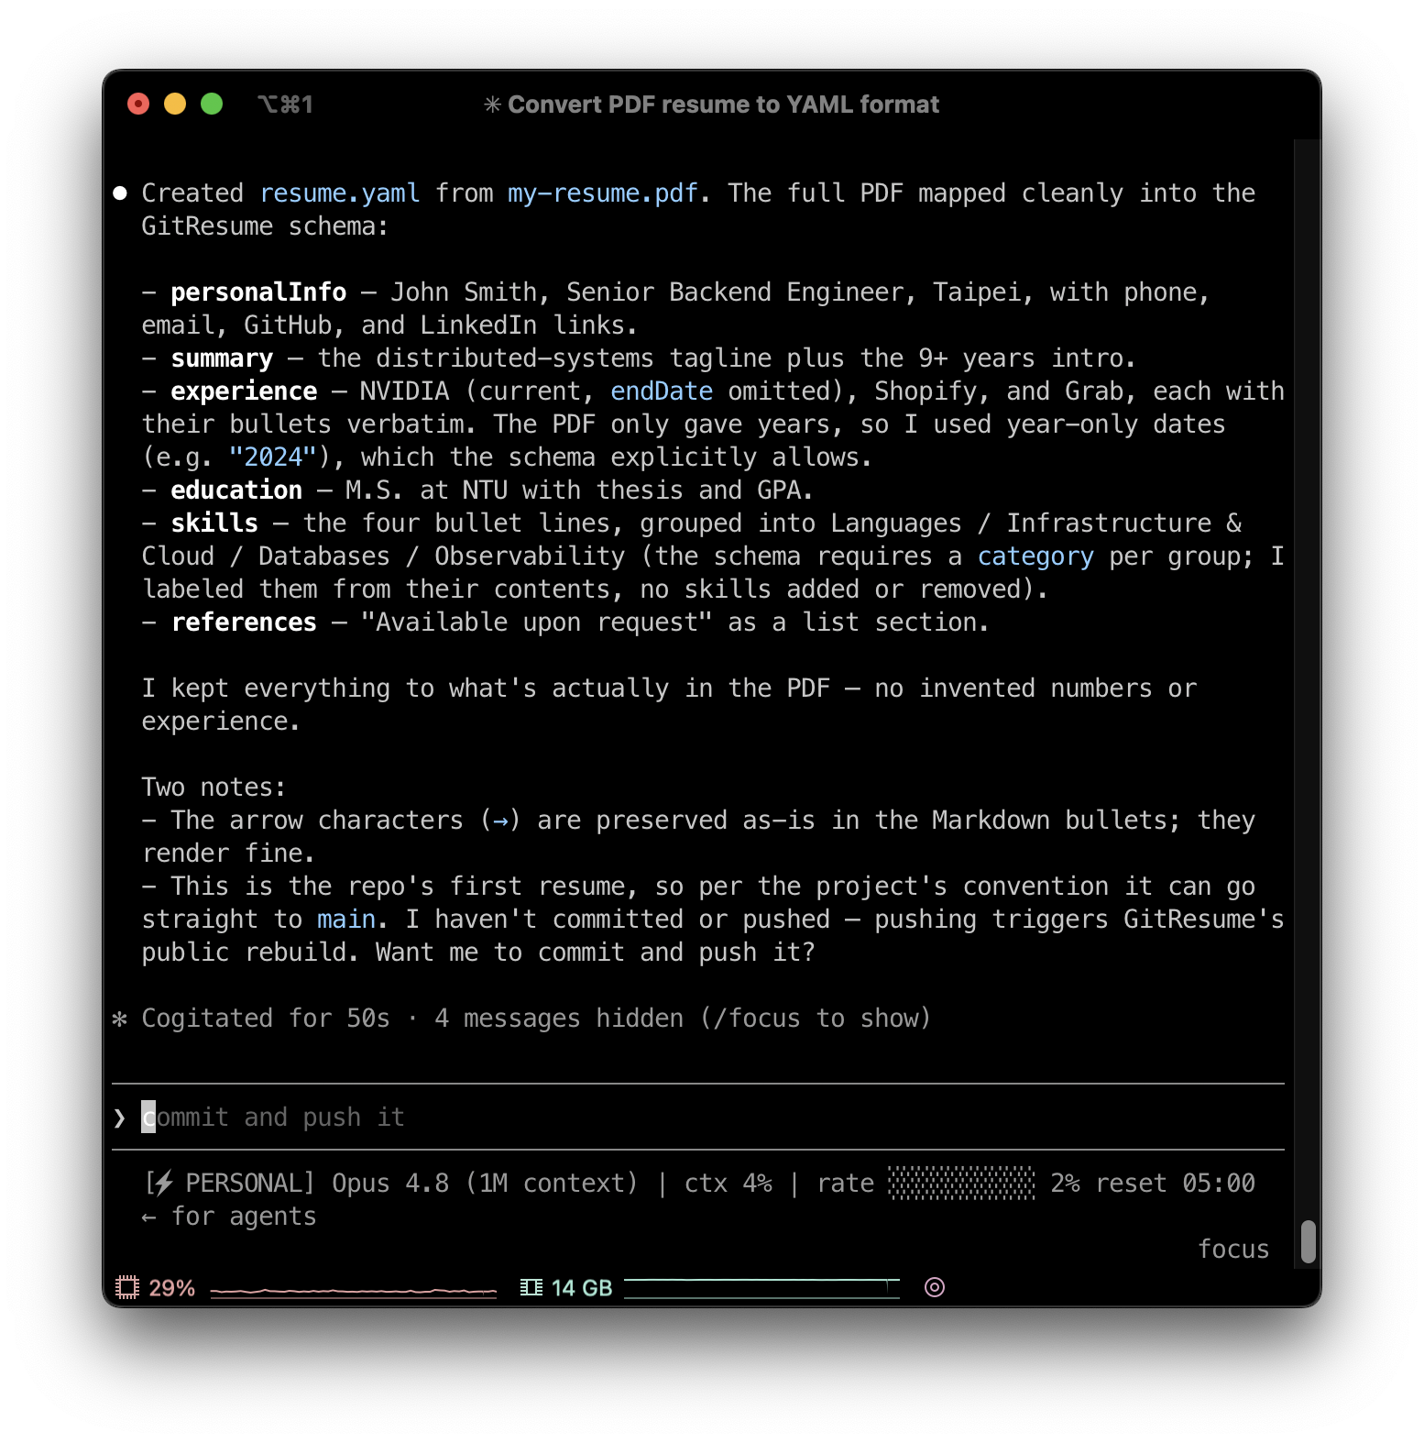Click the red close window button
1424x1443 pixels.
(138, 104)
